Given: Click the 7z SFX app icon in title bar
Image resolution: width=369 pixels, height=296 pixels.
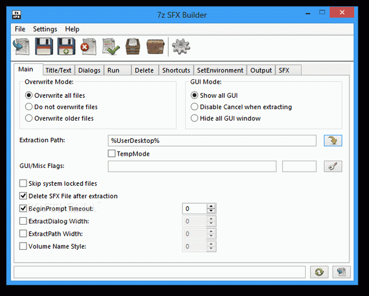Looking at the screenshot, I should click(x=17, y=15).
